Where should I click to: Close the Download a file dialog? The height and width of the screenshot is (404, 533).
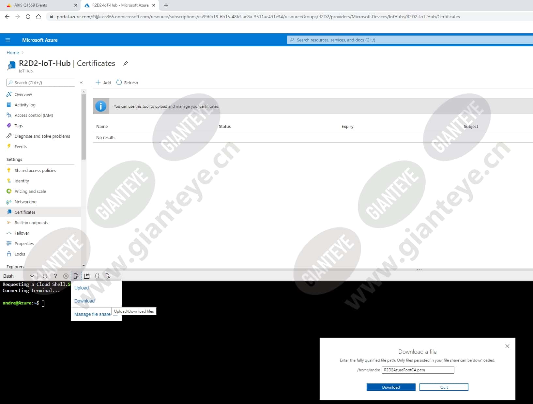507,346
